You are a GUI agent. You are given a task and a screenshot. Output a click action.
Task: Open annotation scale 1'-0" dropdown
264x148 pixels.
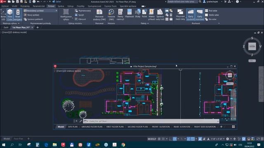click(x=218, y=139)
